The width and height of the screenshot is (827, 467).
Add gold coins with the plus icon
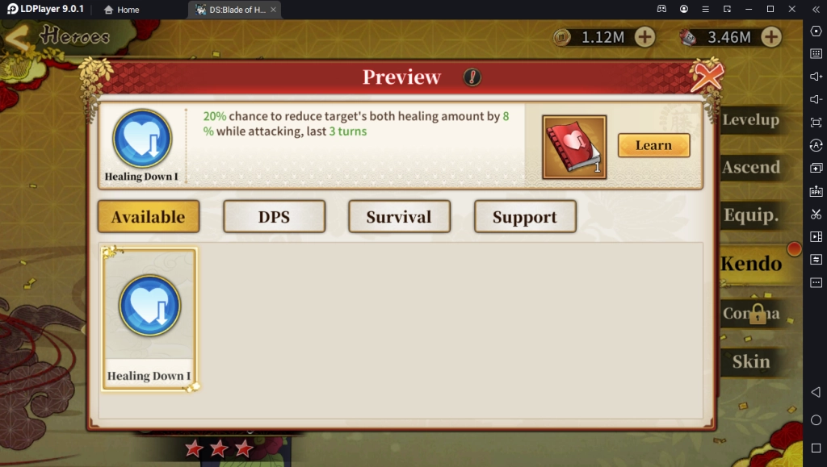(x=644, y=37)
